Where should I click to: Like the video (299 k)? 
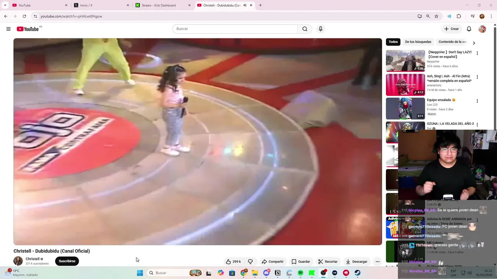[x=233, y=262]
